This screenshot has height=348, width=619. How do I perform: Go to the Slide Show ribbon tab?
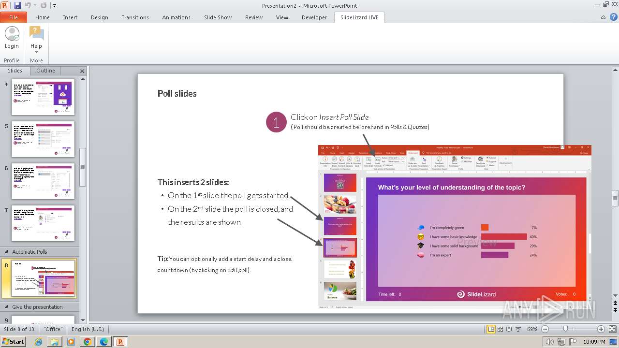pos(218,17)
